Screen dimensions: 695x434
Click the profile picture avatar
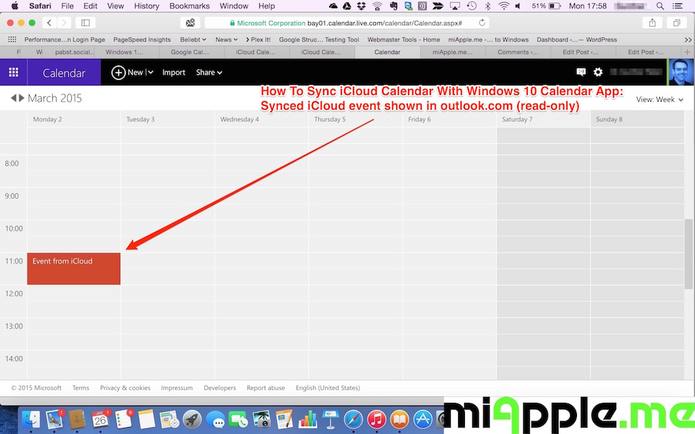(681, 72)
